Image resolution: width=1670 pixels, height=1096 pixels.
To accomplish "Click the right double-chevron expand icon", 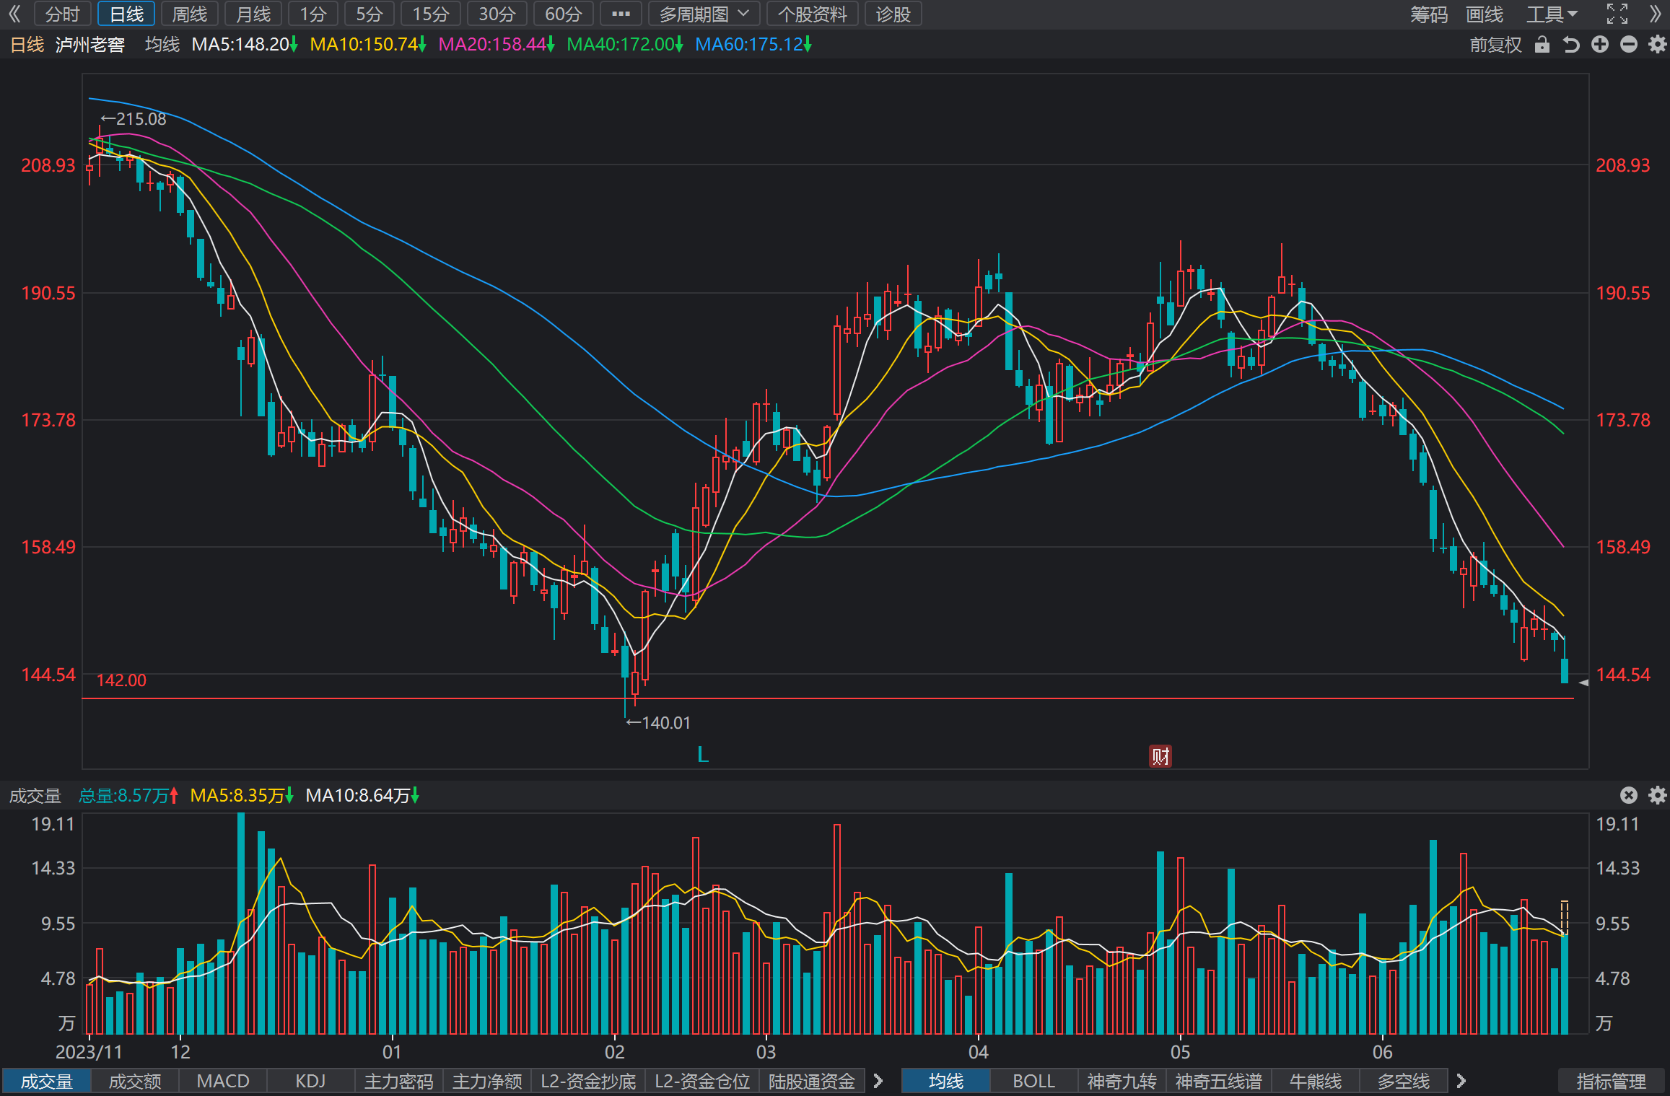I will pyautogui.click(x=1656, y=14).
